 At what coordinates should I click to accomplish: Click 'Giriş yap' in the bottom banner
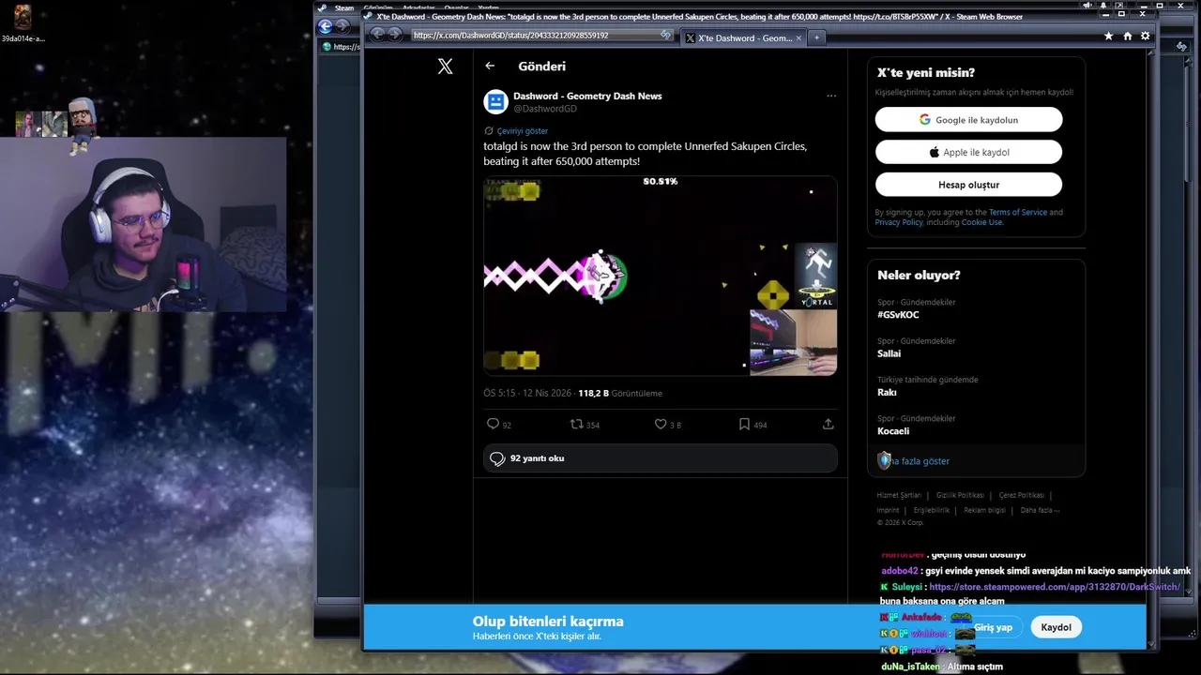(993, 627)
